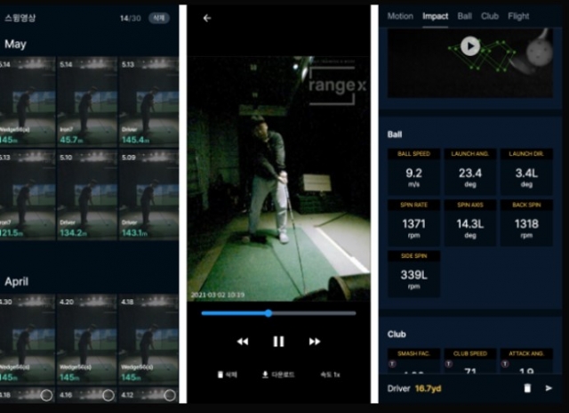Fast-forward the swing video
Viewport: 569px width, 413px height.
(315, 342)
